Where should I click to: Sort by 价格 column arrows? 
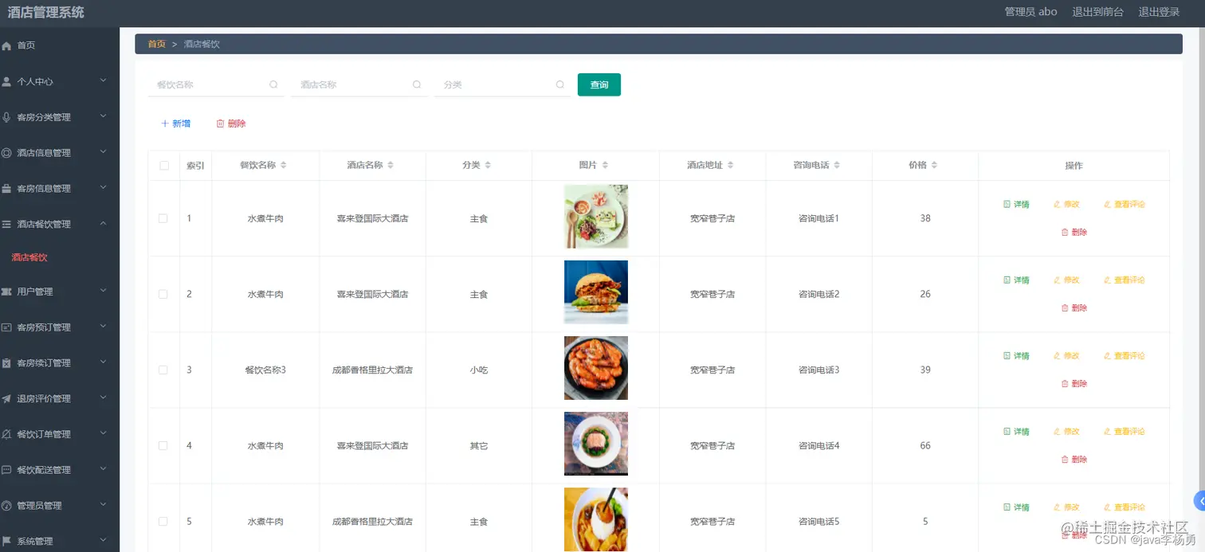pos(934,165)
